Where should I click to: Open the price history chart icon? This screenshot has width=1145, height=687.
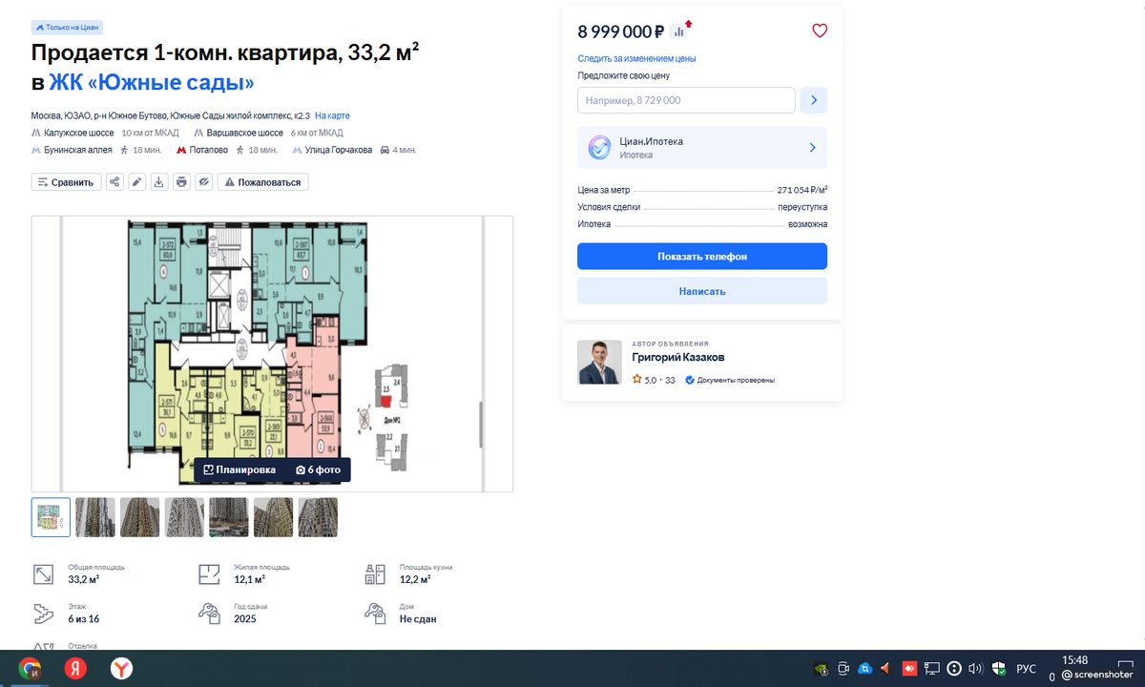click(681, 31)
